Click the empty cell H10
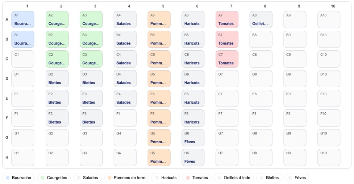The height and width of the screenshot is (184, 354). [329, 157]
